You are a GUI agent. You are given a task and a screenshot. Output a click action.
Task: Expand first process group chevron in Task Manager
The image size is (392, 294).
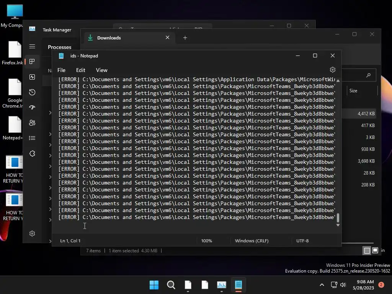pos(50,113)
